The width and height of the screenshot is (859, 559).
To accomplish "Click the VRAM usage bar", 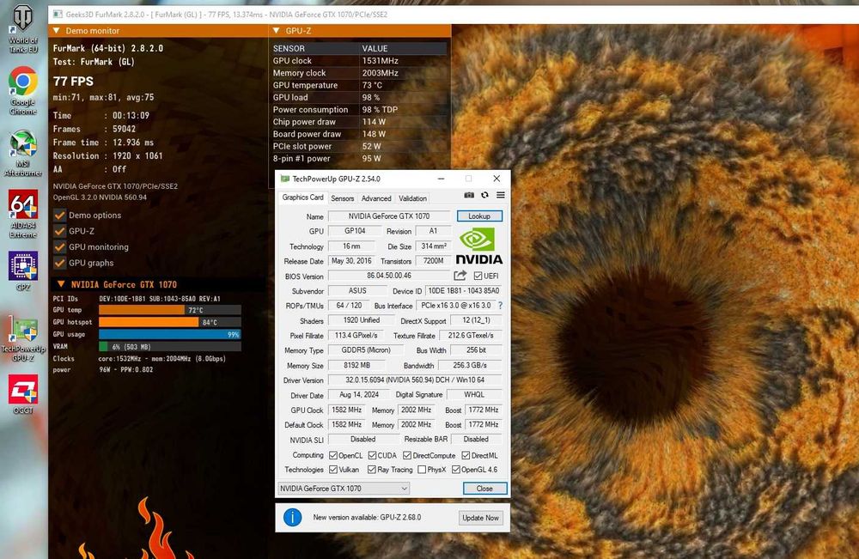I will pos(170,347).
